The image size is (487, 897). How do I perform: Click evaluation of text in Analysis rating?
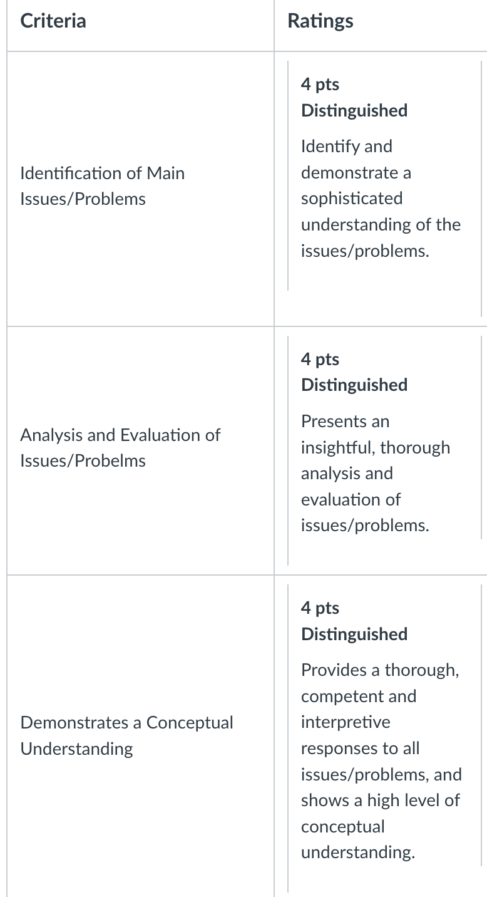tap(351, 499)
